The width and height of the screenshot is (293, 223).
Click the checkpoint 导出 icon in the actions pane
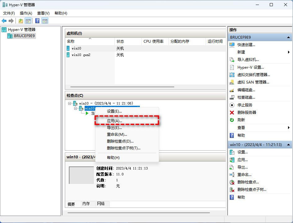pyautogui.click(x=232, y=167)
